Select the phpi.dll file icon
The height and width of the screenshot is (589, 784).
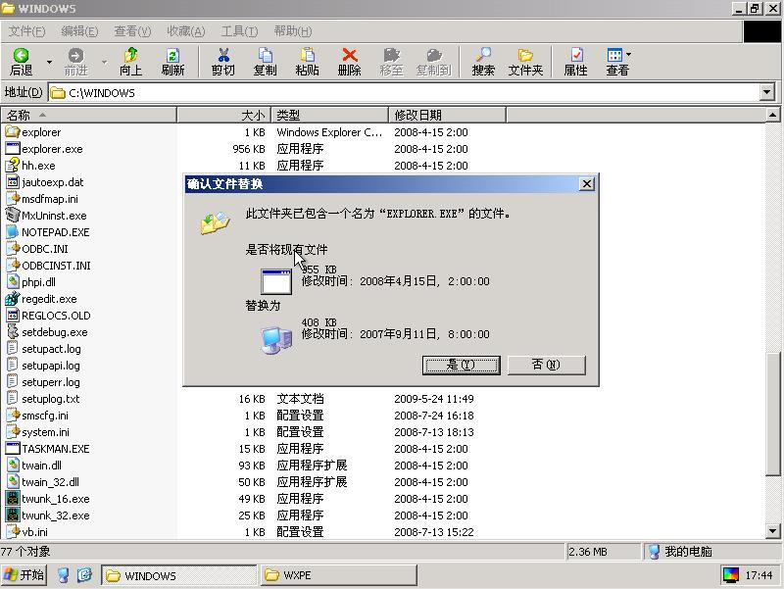point(13,282)
